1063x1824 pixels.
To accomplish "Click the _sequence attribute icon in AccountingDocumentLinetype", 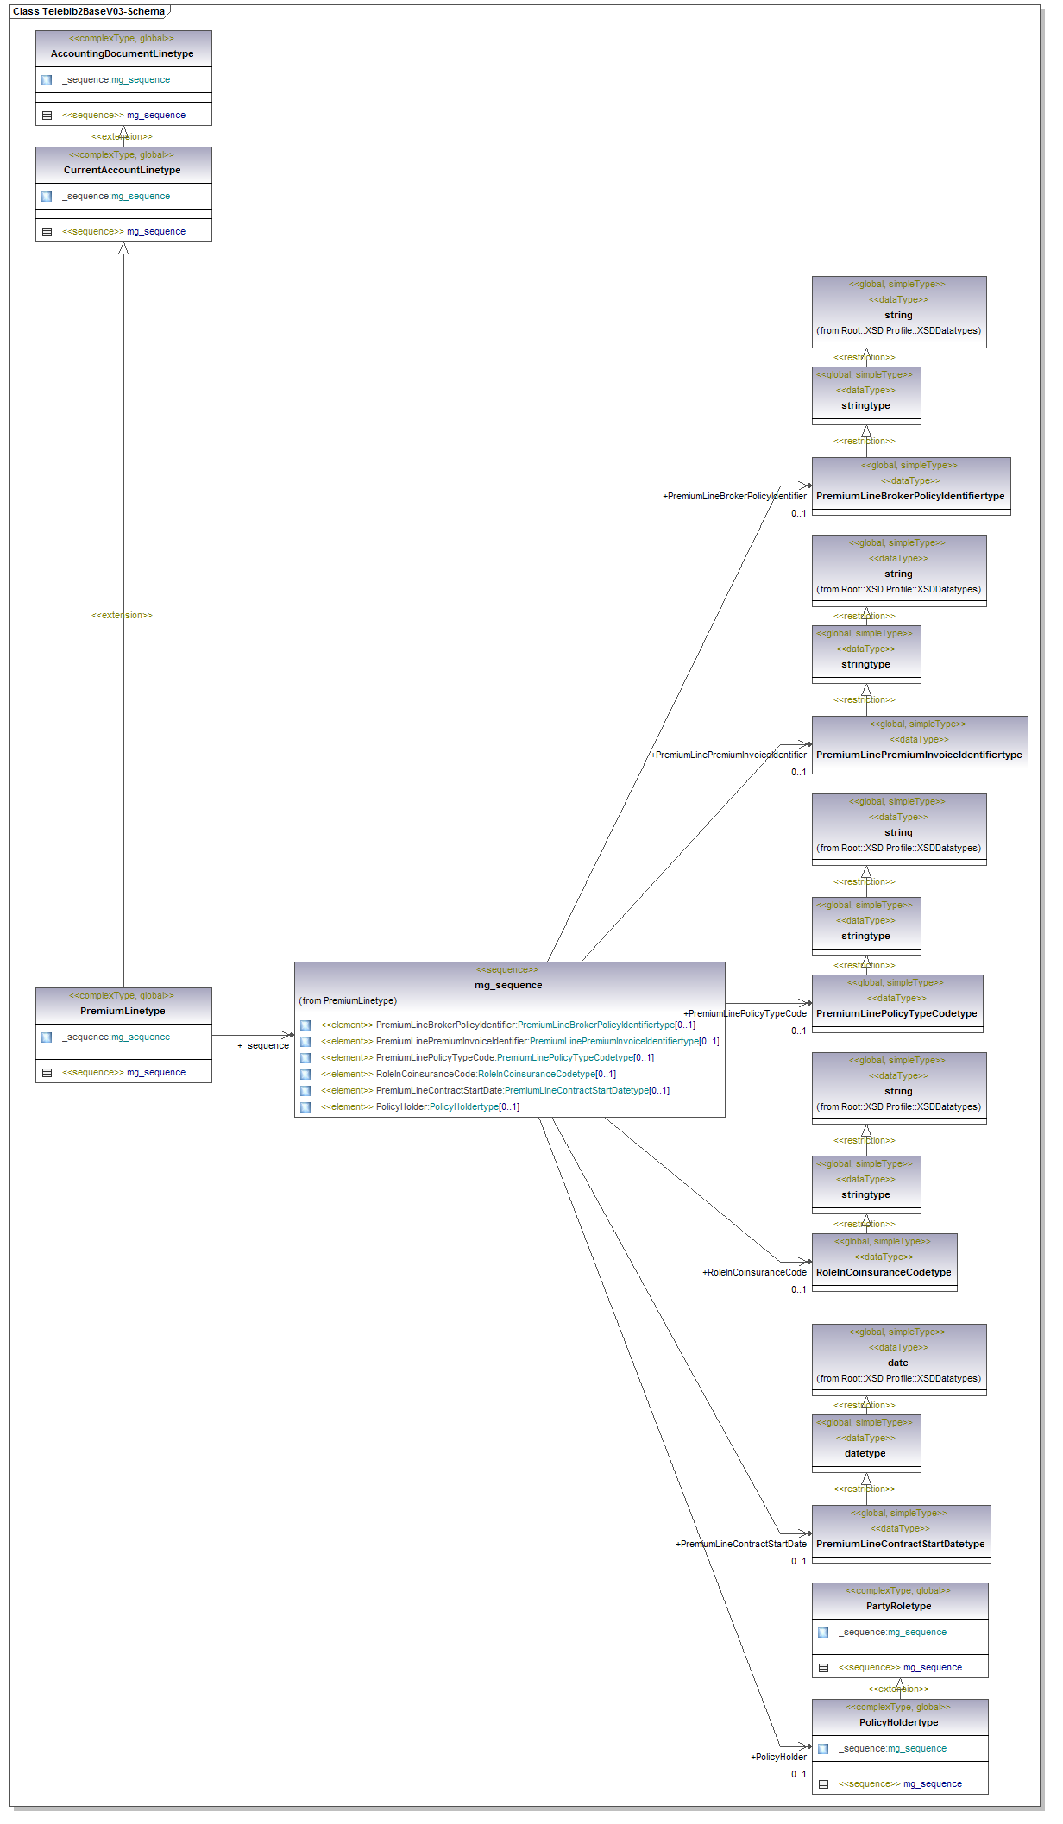I will pyautogui.click(x=47, y=80).
